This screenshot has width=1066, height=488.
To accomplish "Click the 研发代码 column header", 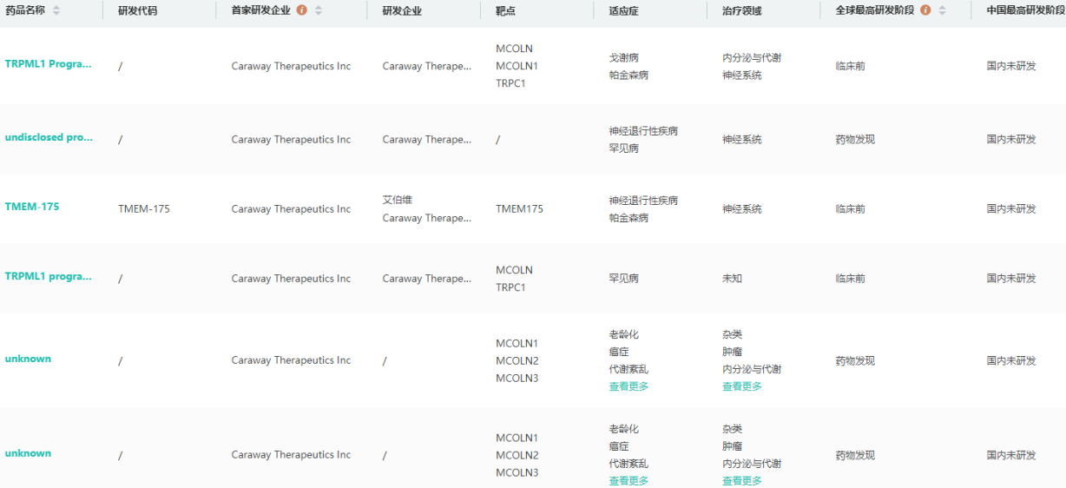I will [x=137, y=10].
